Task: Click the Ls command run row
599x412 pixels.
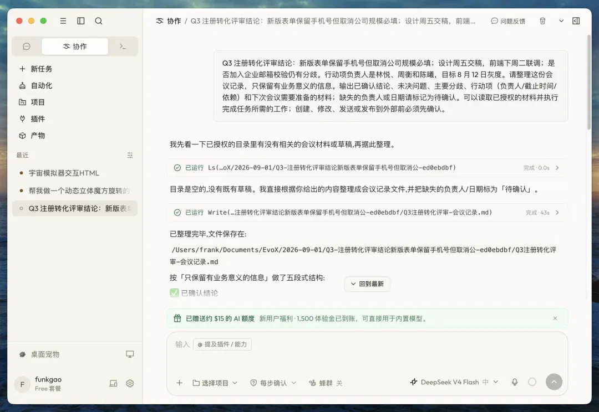Action: click(x=367, y=168)
